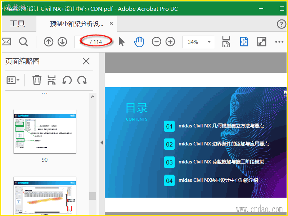The height and width of the screenshot is (216, 288).
Task: Click text 'midas Civil NX 几何模型建立方法与要点'
Action: [x=221, y=126]
